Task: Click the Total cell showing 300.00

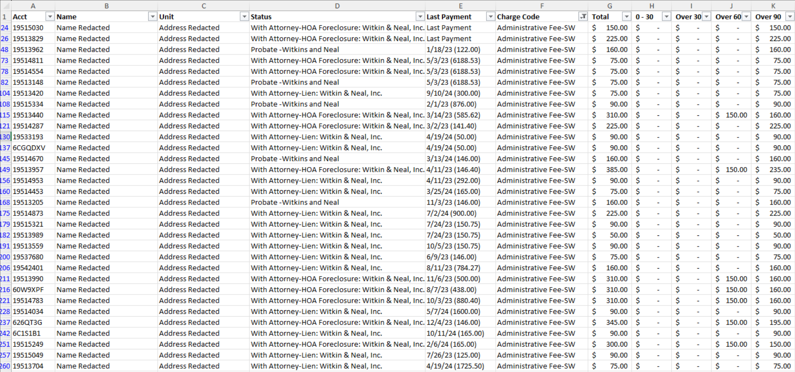Action: coord(610,344)
